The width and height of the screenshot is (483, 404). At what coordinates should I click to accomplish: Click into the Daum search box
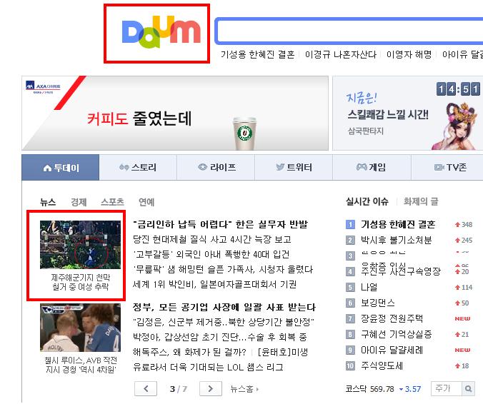[x=349, y=31]
